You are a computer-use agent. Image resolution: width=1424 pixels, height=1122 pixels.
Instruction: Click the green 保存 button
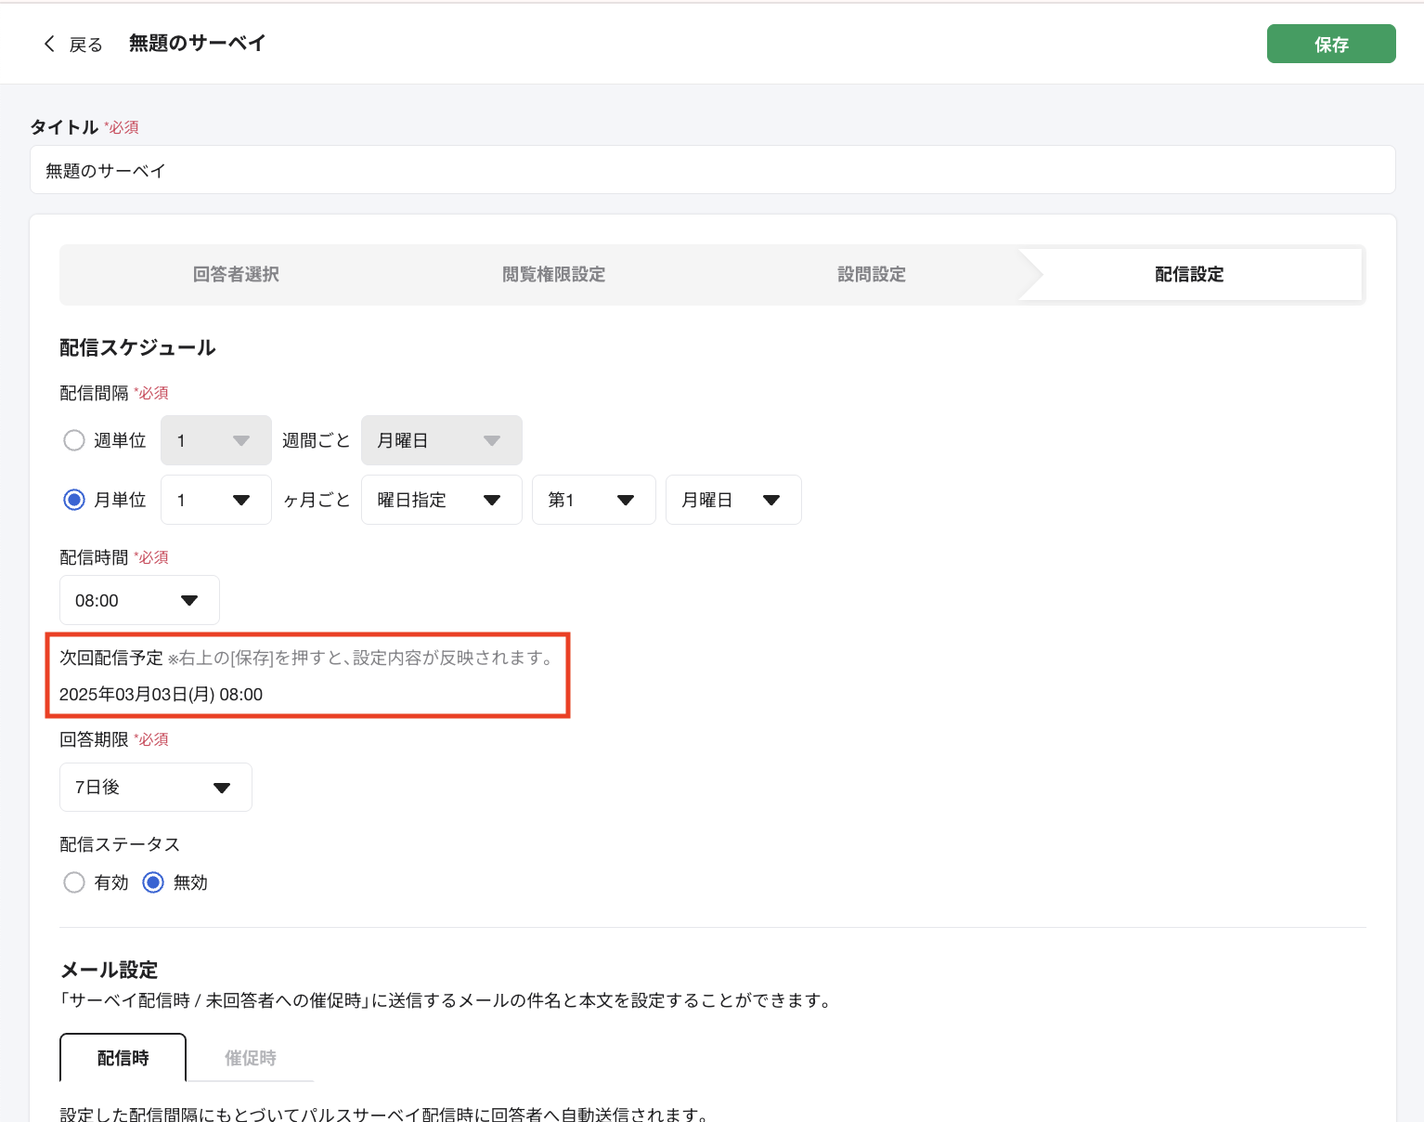1331,43
